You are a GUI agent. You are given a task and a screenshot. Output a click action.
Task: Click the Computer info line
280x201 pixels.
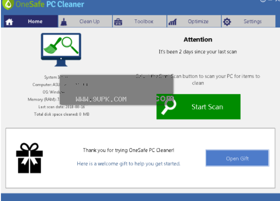tap(46, 84)
